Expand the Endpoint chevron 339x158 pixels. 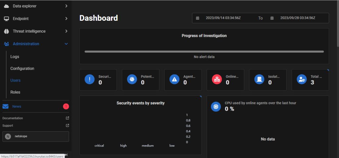coord(66,19)
